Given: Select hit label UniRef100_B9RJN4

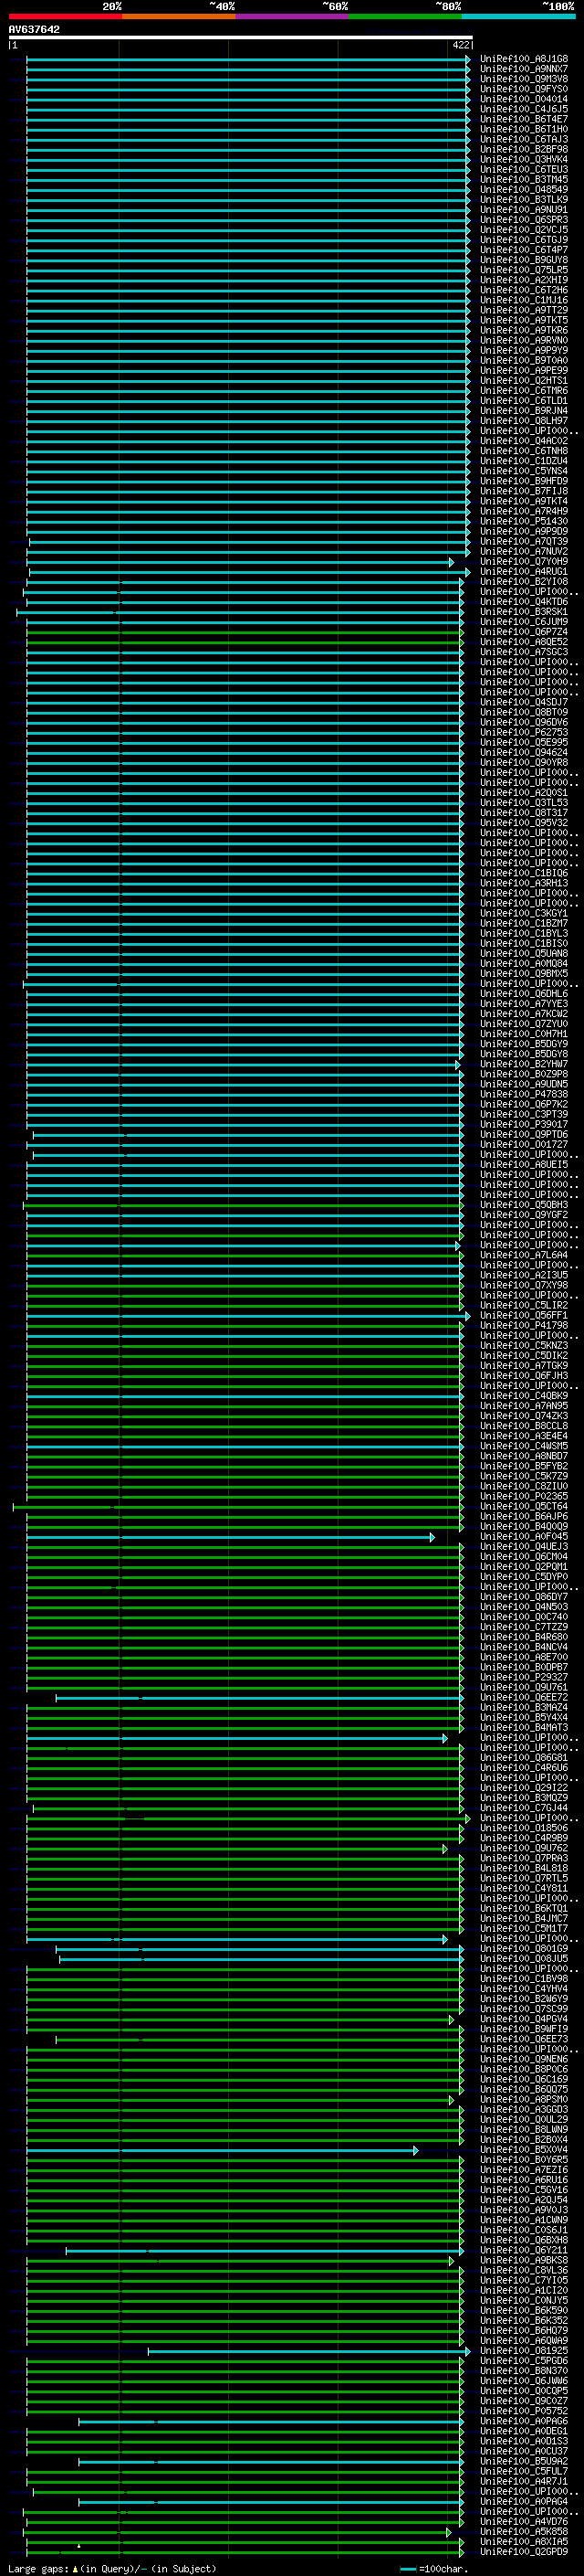Looking at the screenshot, I should pyautogui.click(x=524, y=411).
